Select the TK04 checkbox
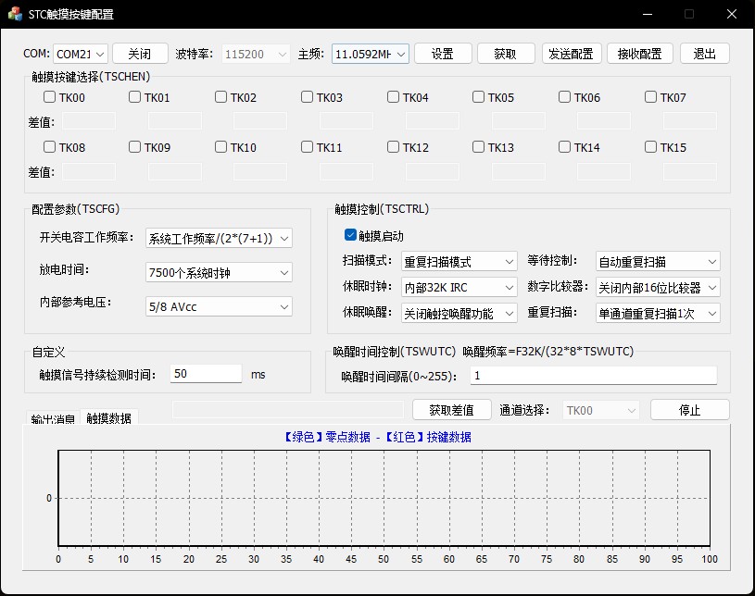 (x=394, y=96)
